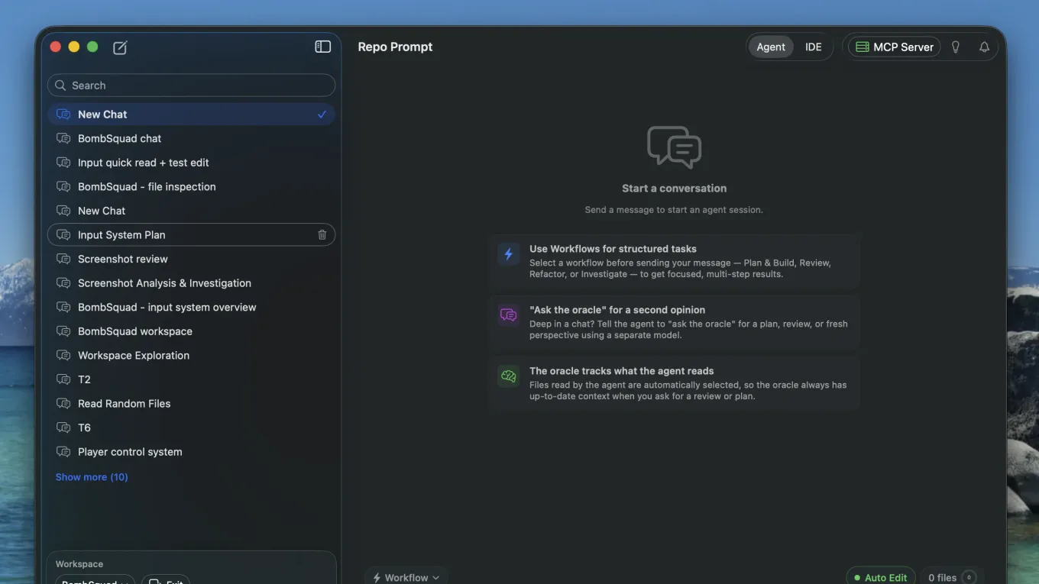Open the T2 chat

click(x=191, y=379)
